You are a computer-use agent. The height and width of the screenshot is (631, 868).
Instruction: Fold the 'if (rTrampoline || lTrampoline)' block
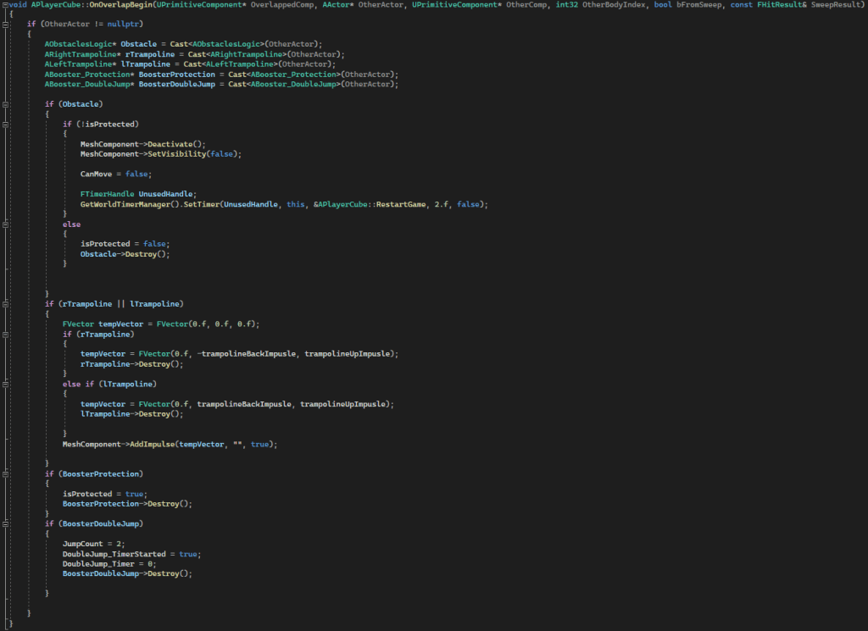[x=6, y=303]
